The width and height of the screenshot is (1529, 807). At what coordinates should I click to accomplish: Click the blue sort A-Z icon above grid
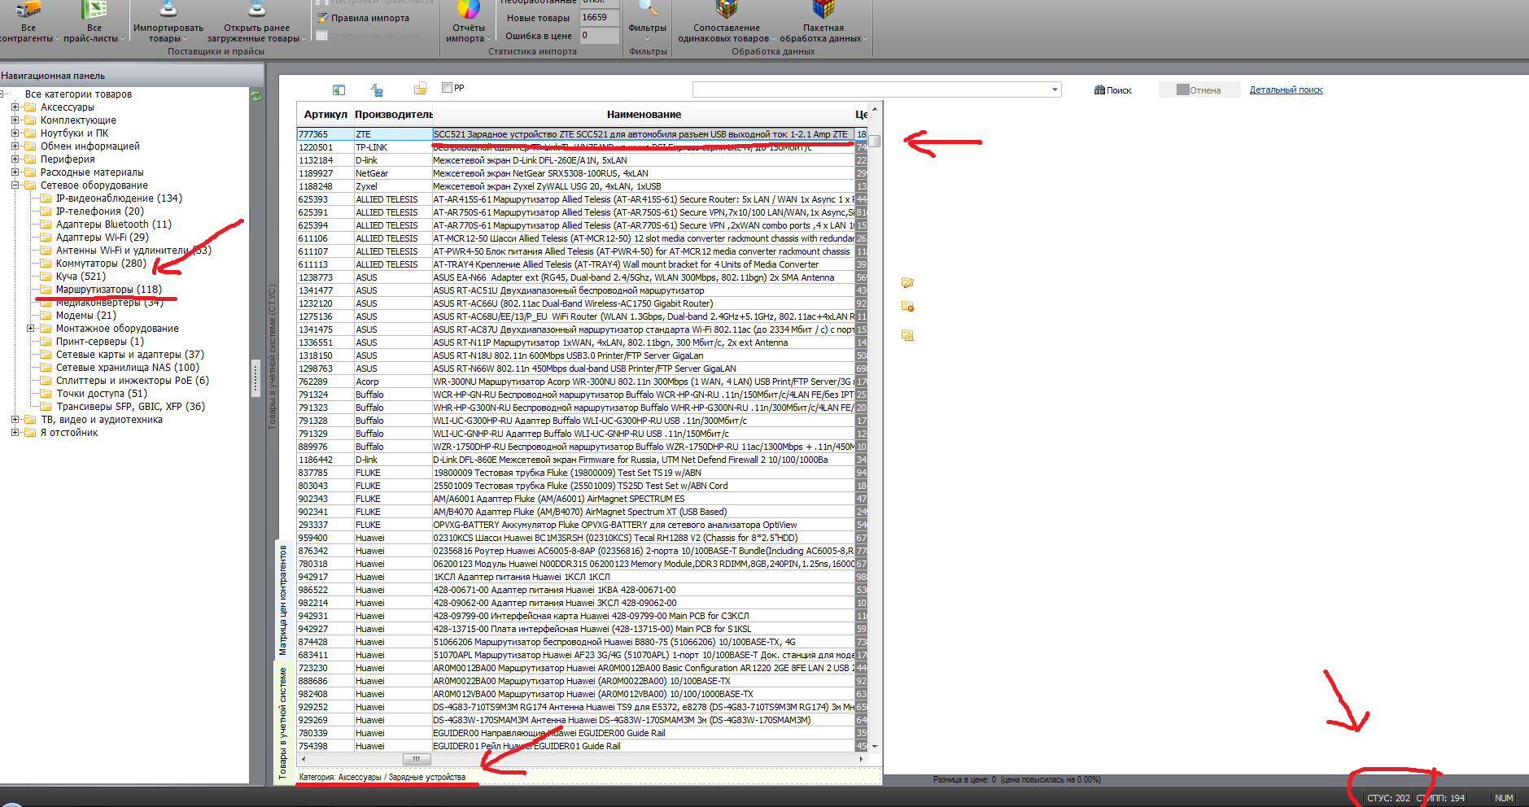point(377,90)
